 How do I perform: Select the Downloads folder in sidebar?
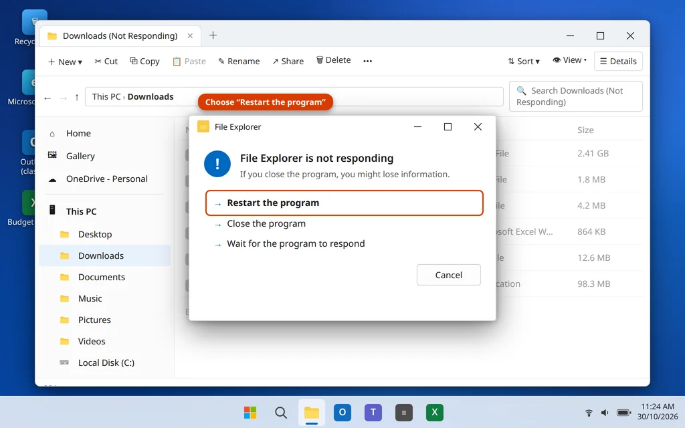pos(105,255)
